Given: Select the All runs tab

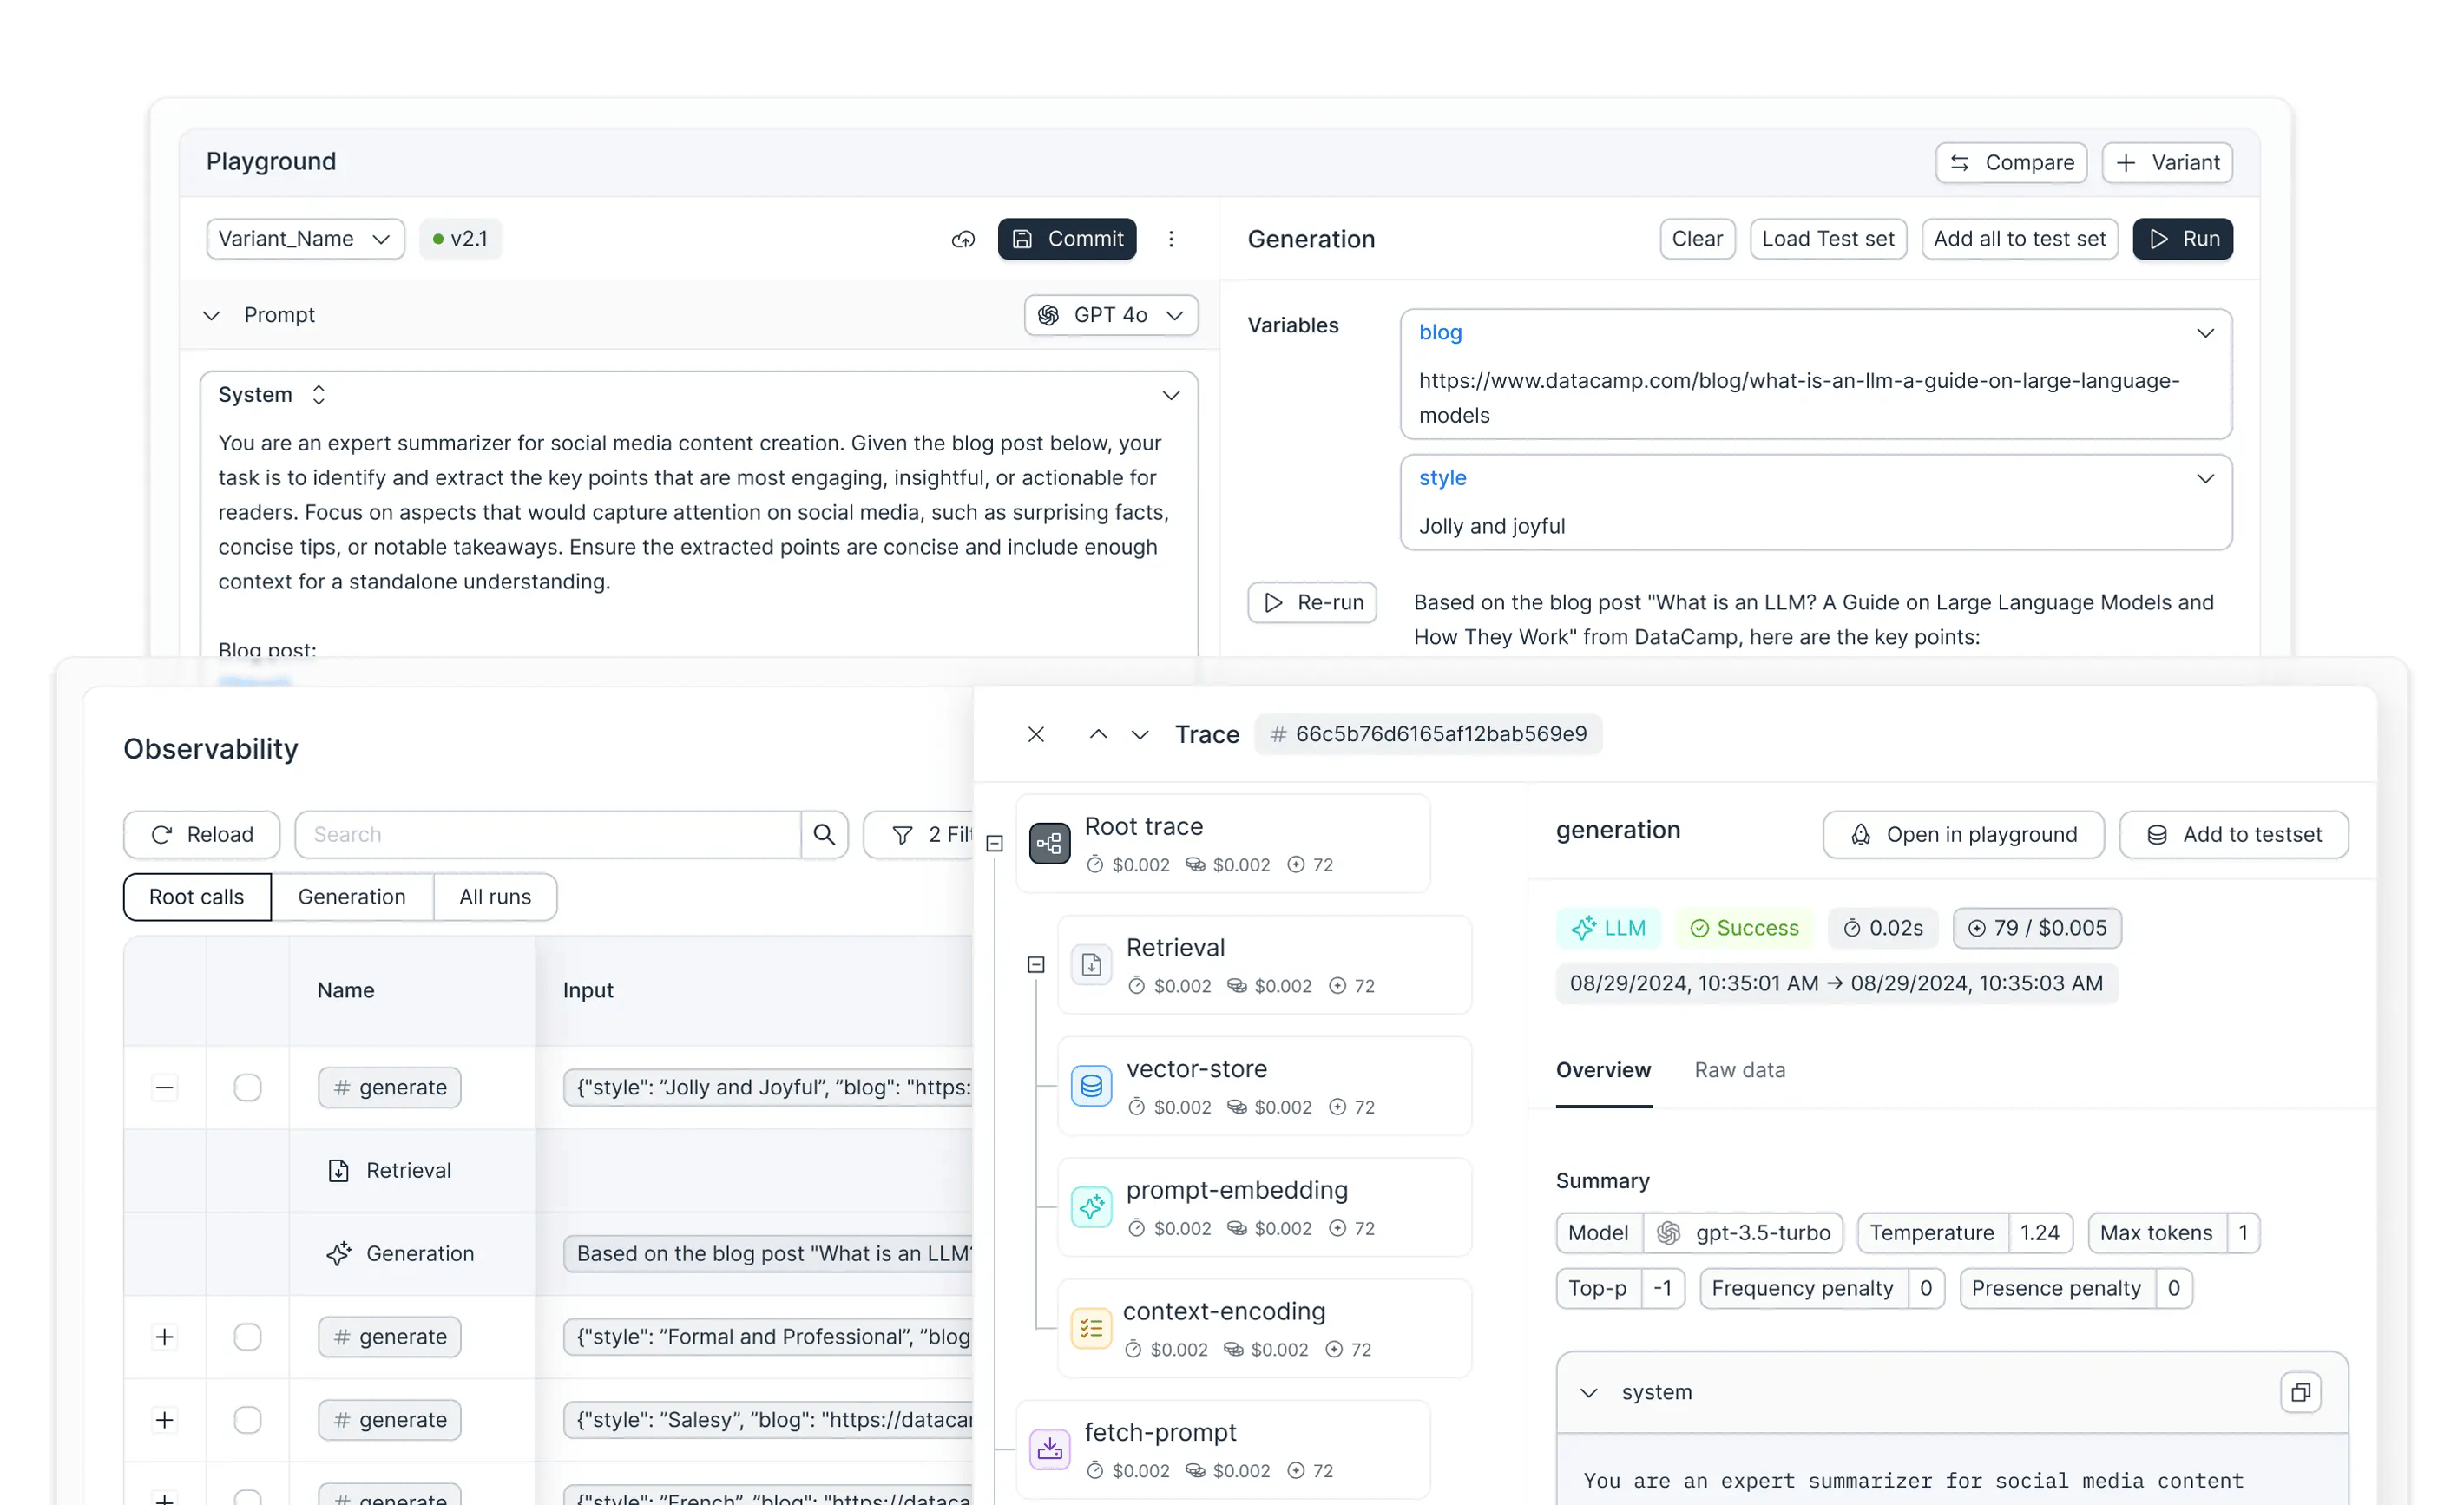Looking at the screenshot, I should [x=495, y=897].
